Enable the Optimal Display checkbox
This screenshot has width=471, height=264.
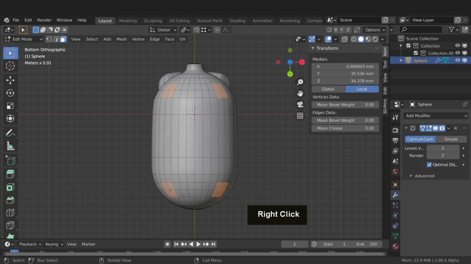click(x=429, y=165)
